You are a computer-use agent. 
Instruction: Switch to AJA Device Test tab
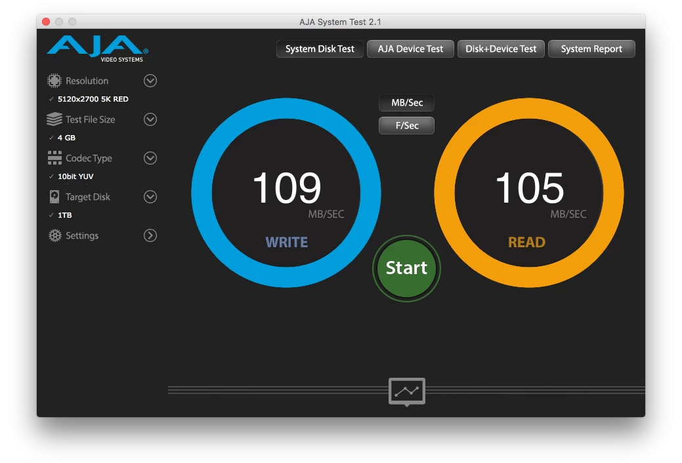tap(410, 49)
